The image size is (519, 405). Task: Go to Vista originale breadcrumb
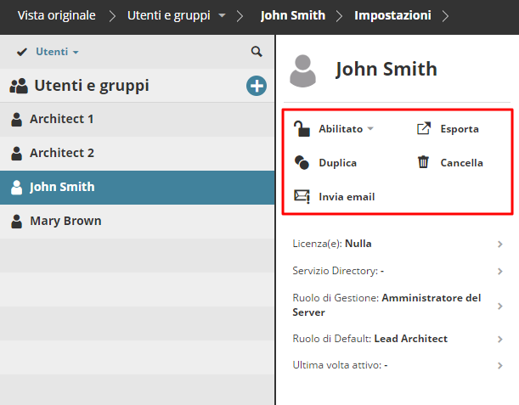56,16
